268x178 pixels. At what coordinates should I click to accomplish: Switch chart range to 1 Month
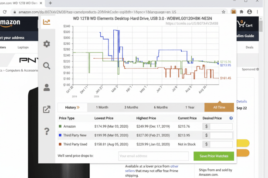102,107
